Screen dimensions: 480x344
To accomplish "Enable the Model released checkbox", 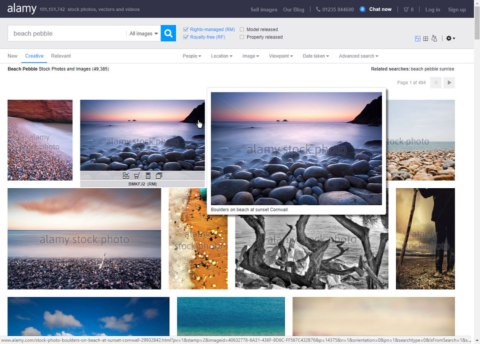I will click(x=242, y=29).
